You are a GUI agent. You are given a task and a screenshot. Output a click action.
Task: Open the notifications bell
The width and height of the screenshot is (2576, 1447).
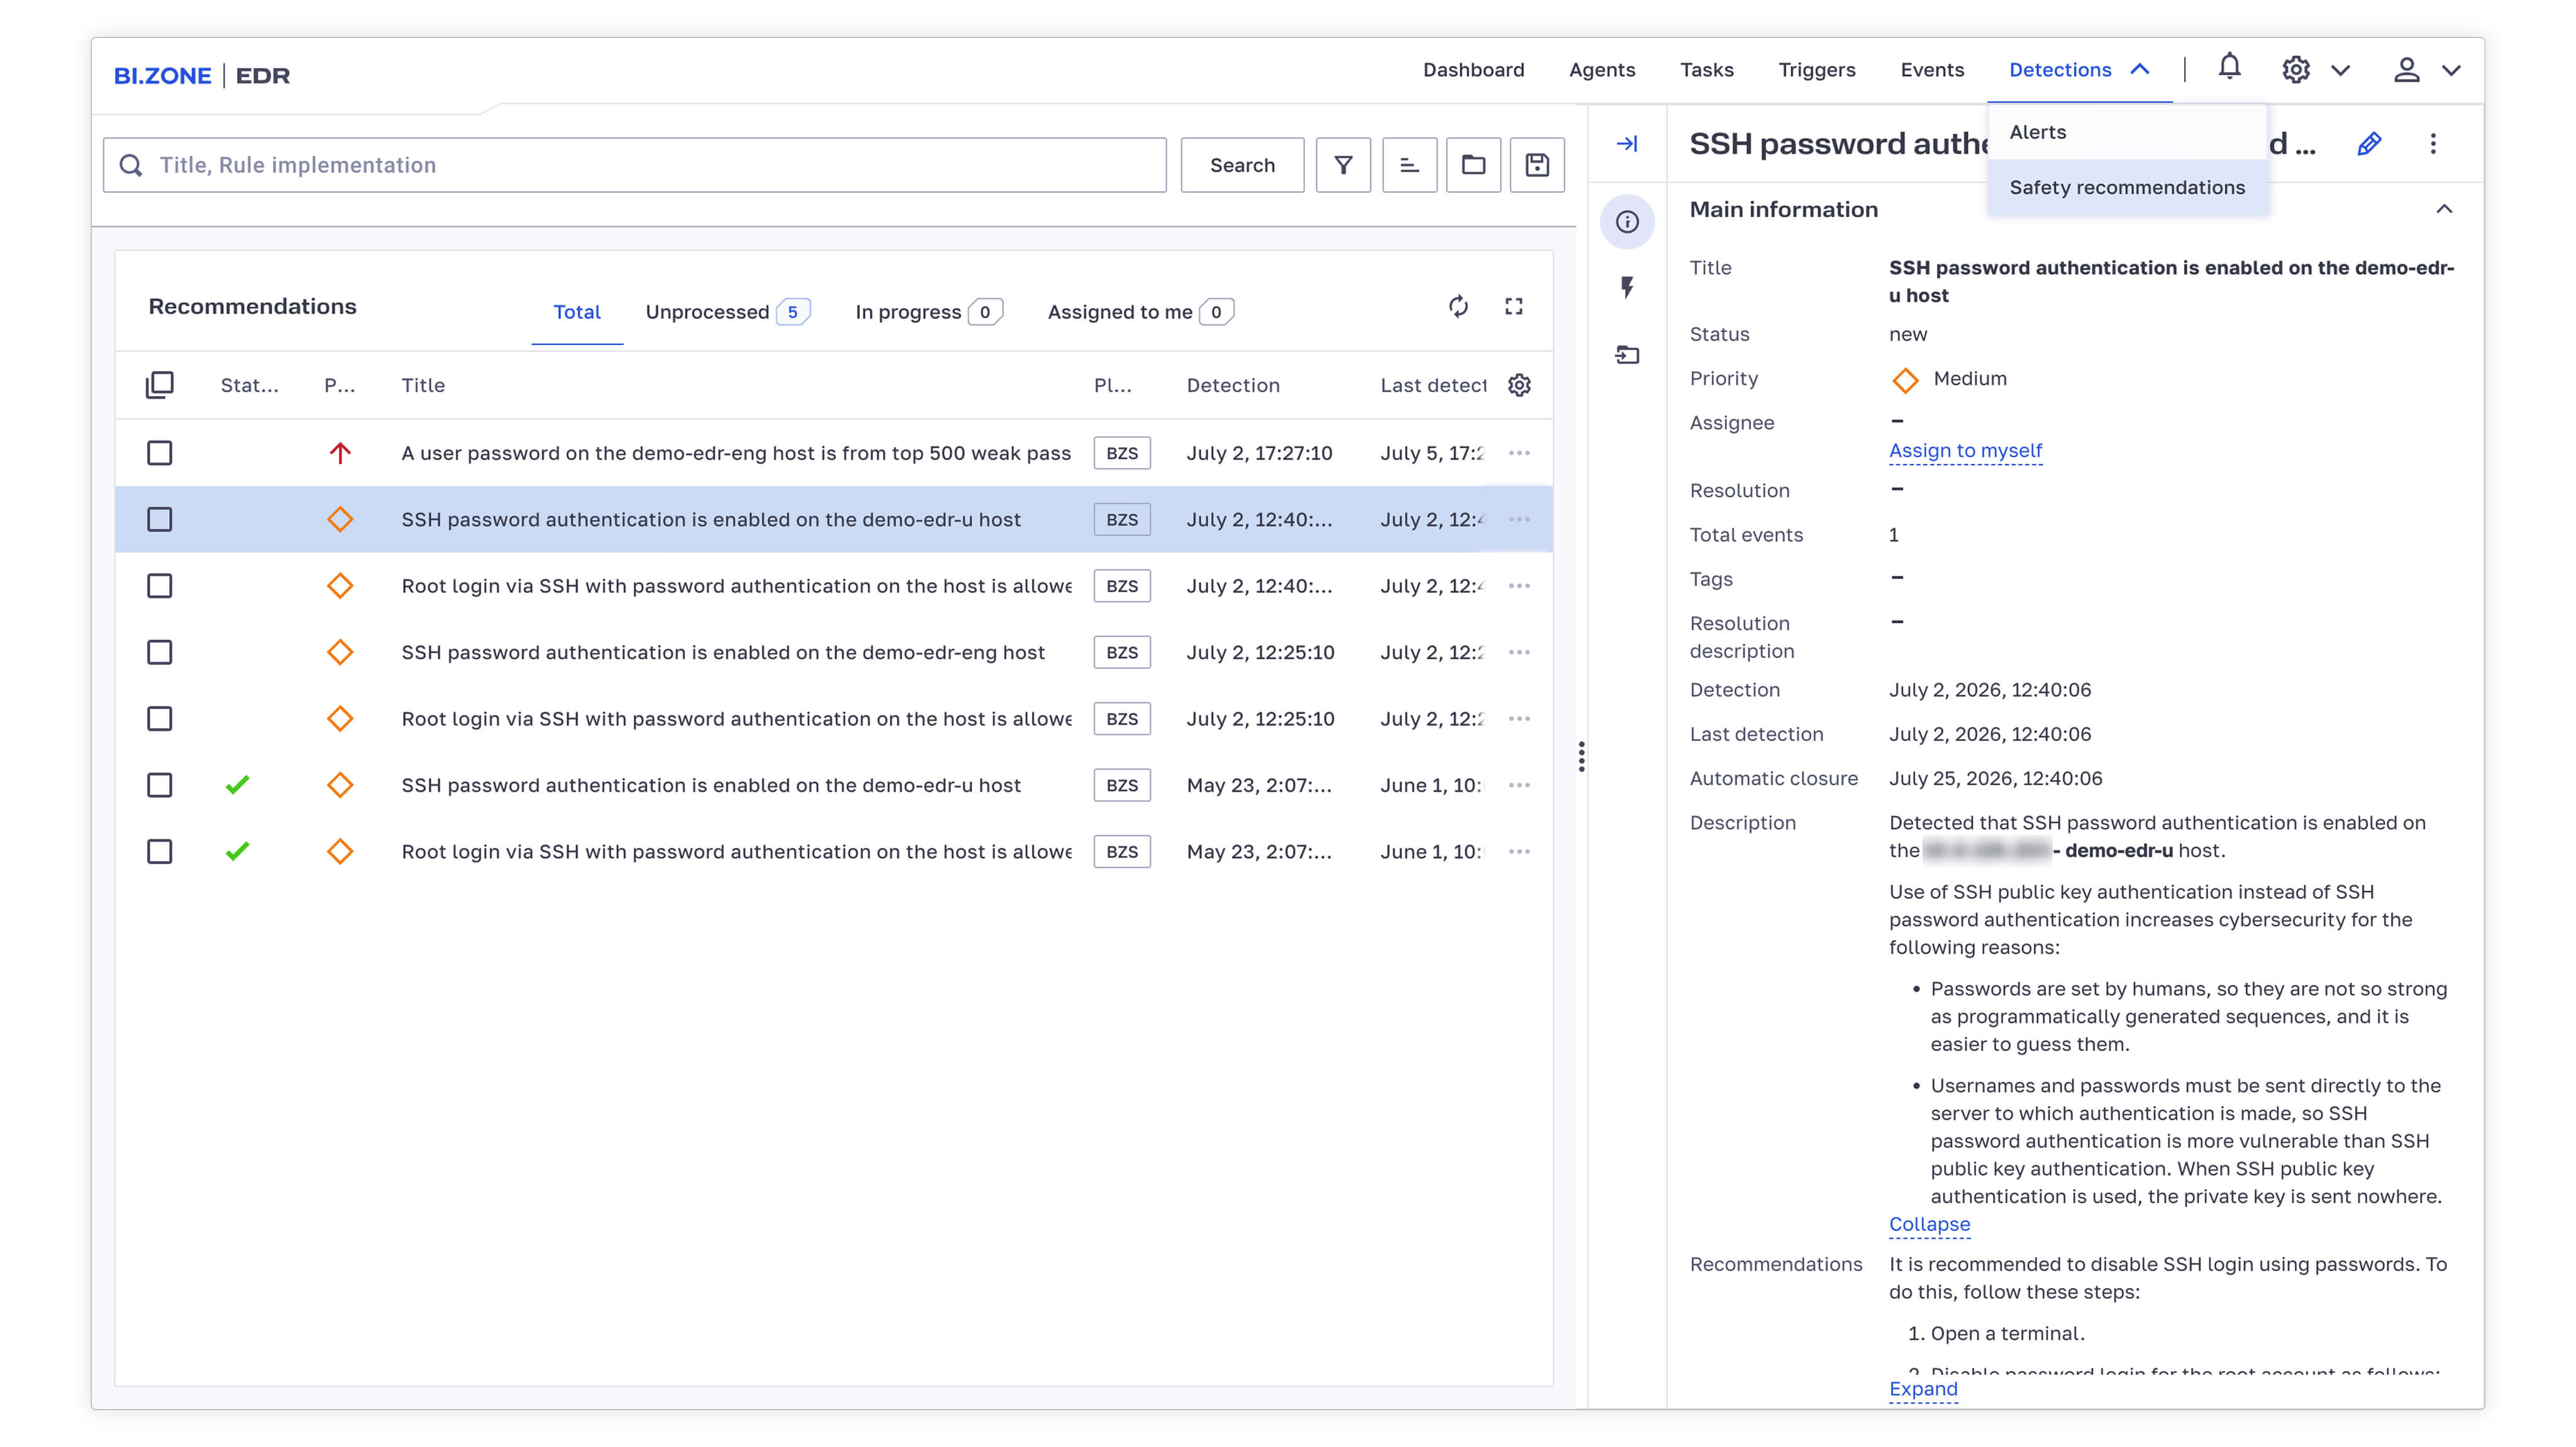pos(2229,68)
